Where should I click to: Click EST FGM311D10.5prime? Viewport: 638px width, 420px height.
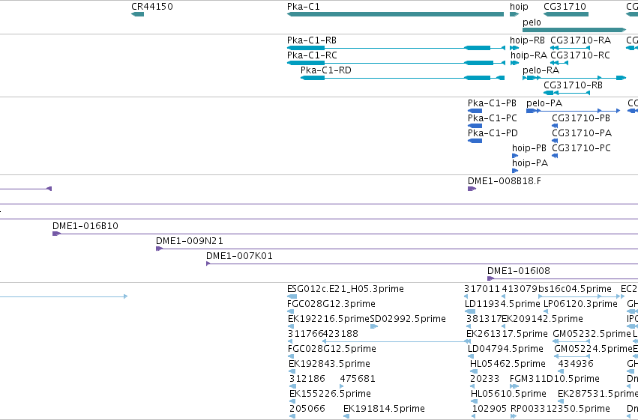click(x=514, y=387)
